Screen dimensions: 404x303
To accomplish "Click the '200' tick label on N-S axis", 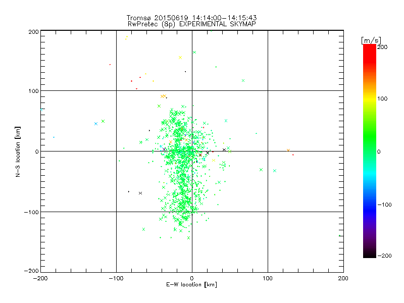I will pos(33,32).
